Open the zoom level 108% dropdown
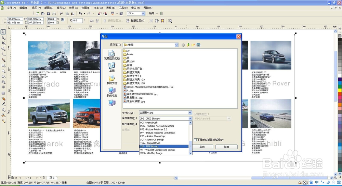This screenshot has height=186, width=342. 143,14
